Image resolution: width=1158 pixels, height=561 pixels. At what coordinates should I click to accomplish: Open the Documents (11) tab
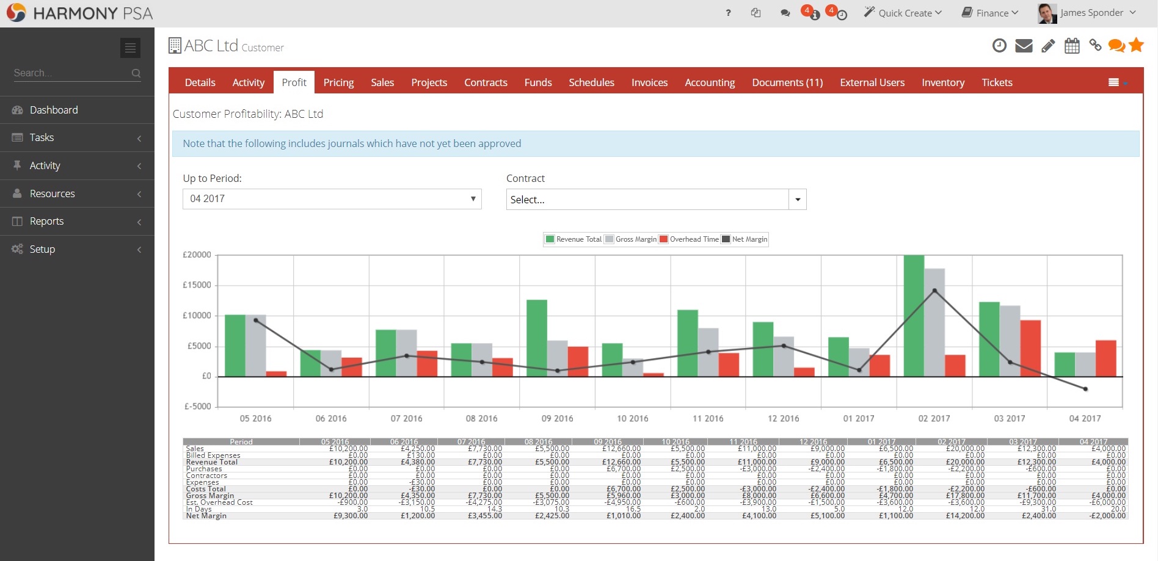[787, 82]
